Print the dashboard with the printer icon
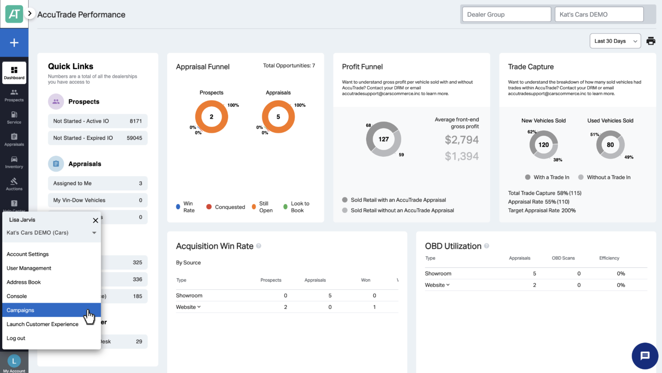 651,41
